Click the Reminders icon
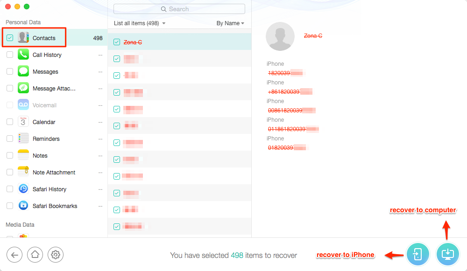This screenshot has width=467, height=271. click(x=23, y=139)
